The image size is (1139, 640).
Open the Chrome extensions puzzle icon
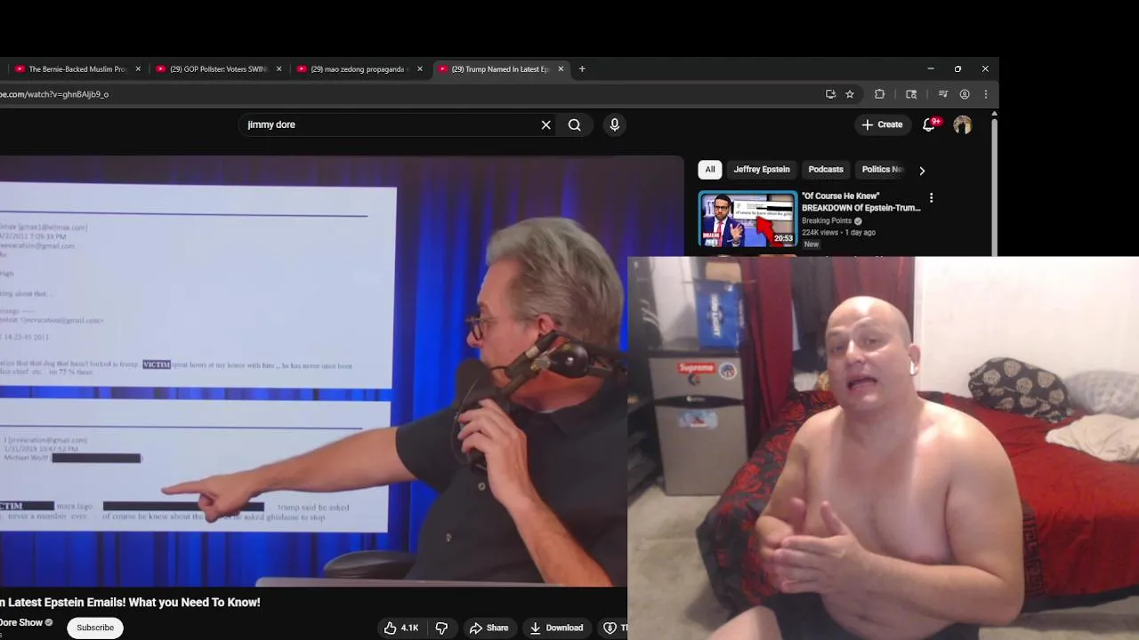(880, 94)
